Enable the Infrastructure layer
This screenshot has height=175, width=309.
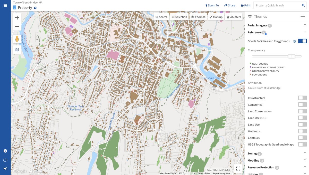coord(303,98)
